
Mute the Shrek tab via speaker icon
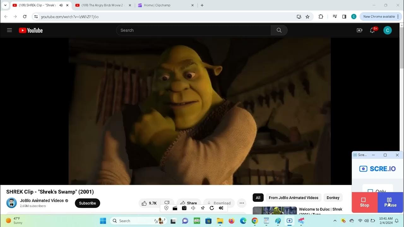point(61,5)
